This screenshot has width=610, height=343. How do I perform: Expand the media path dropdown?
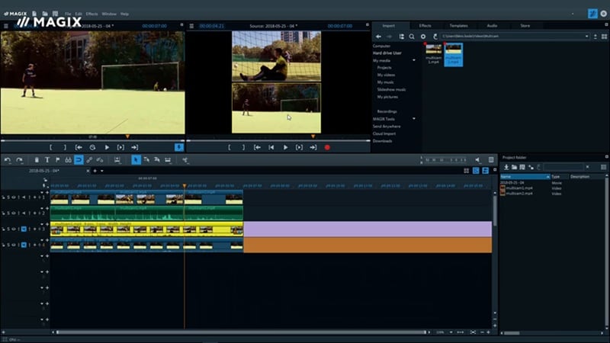coord(586,37)
